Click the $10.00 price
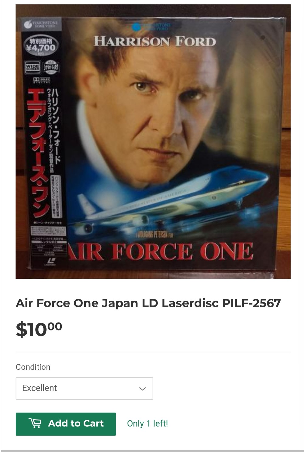 coord(39,329)
